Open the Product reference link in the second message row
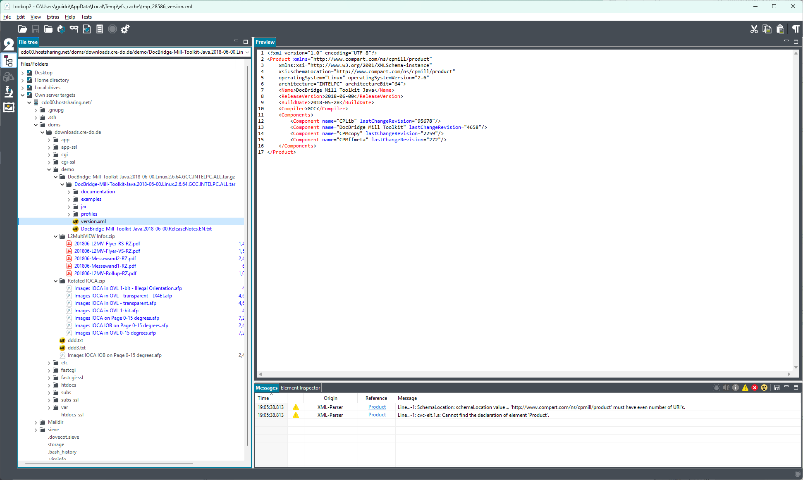This screenshot has width=803, height=480. pos(377,415)
